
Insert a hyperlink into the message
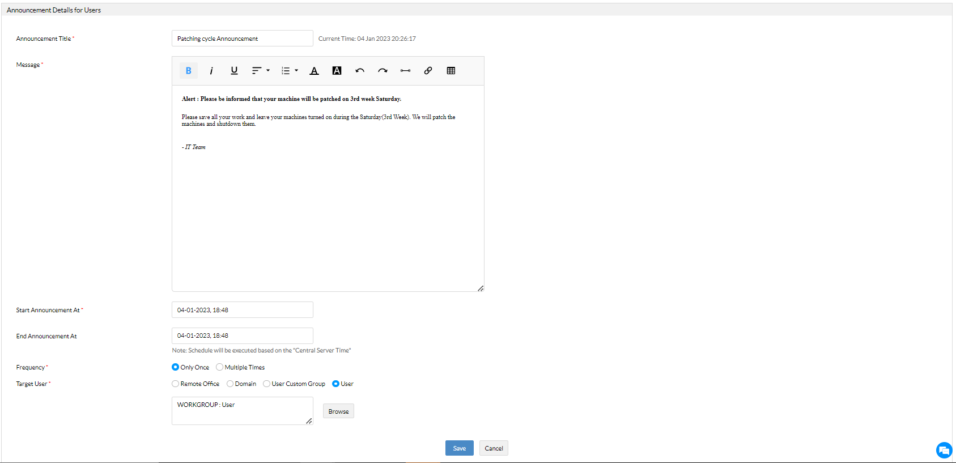tap(428, 71)
